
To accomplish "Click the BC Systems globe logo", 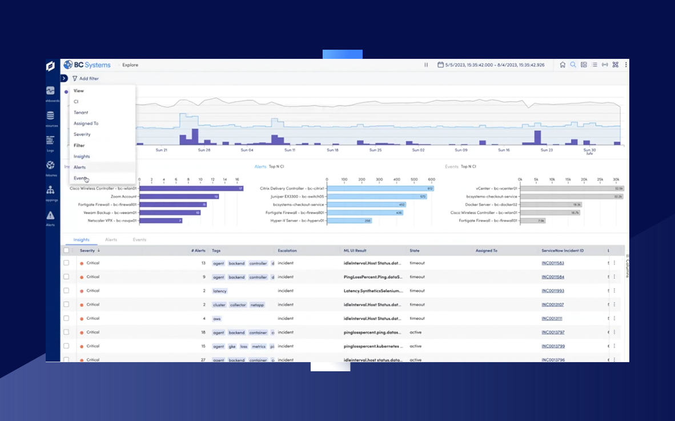I will 68,65.
